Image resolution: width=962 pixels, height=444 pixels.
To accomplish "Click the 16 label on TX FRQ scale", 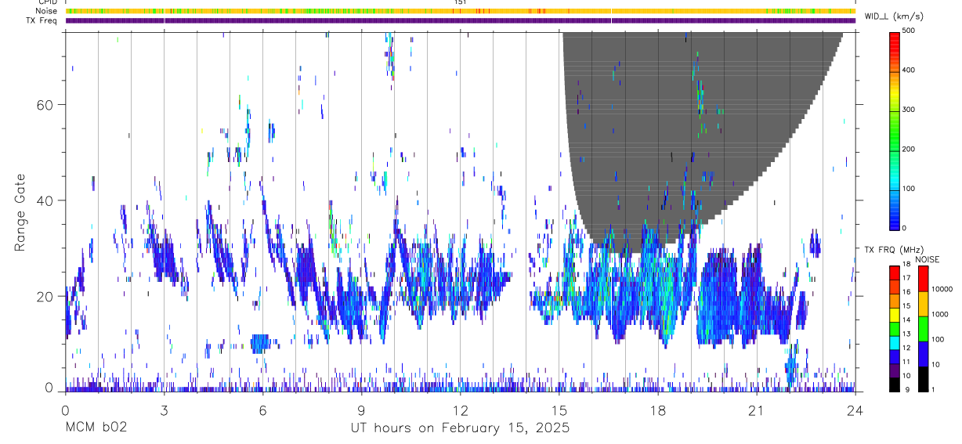I will pos(908,294).
